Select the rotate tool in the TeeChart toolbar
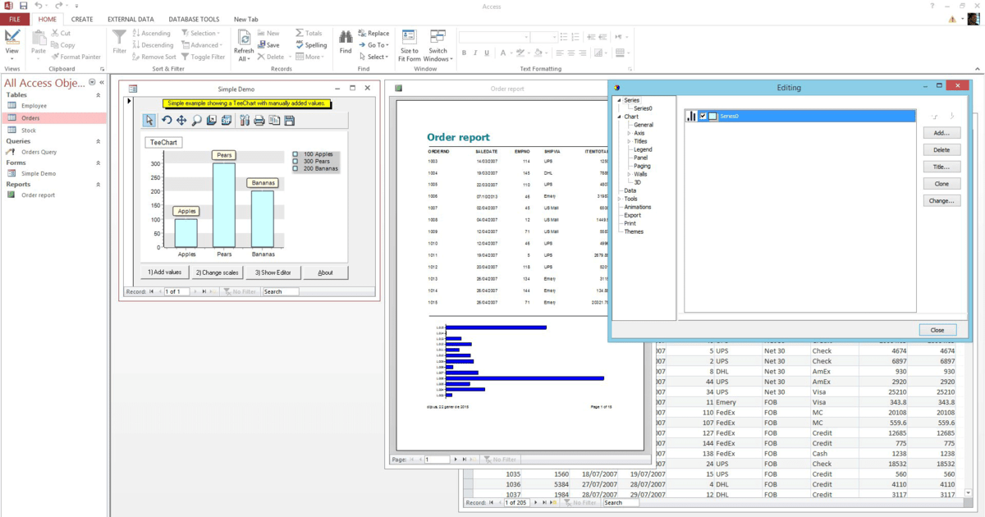 pos(167,121)
